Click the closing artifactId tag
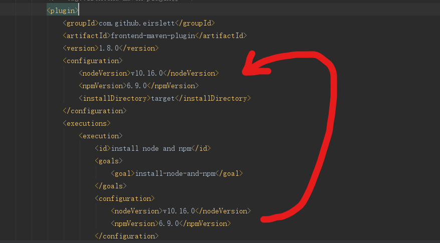Image resolution: width=440 pixels, height=243 pixels. (220, 36)
